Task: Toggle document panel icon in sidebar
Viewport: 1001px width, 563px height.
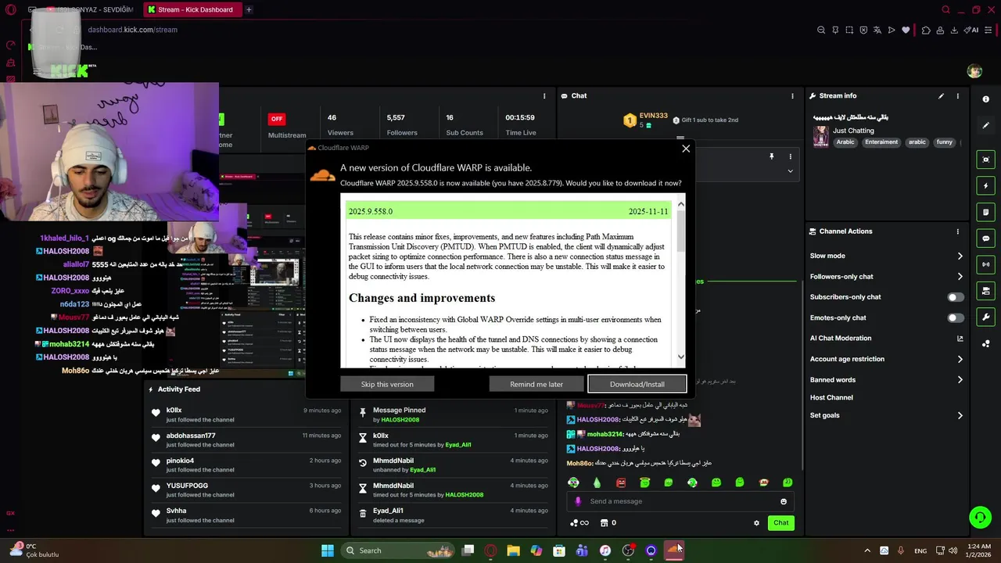Action: click(x=985, y=212)
